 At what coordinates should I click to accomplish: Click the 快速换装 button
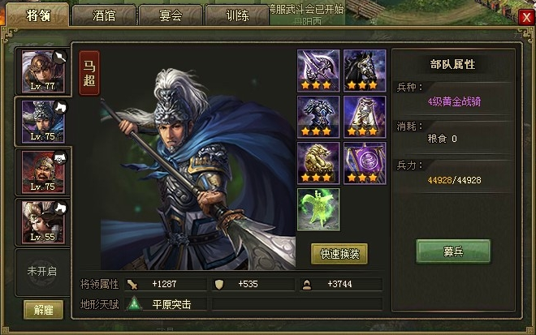click(339, 254)
